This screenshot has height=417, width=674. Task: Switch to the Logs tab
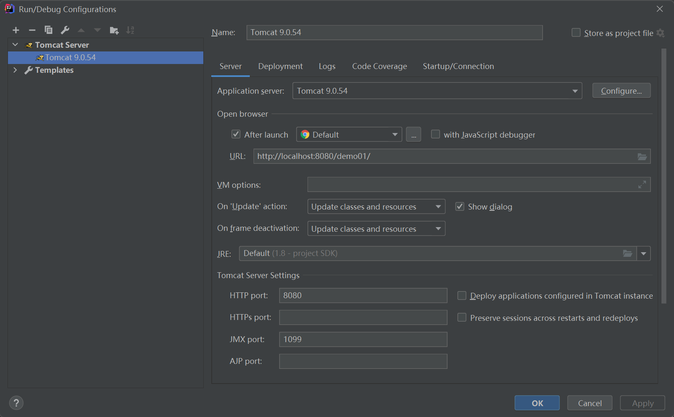327,67
